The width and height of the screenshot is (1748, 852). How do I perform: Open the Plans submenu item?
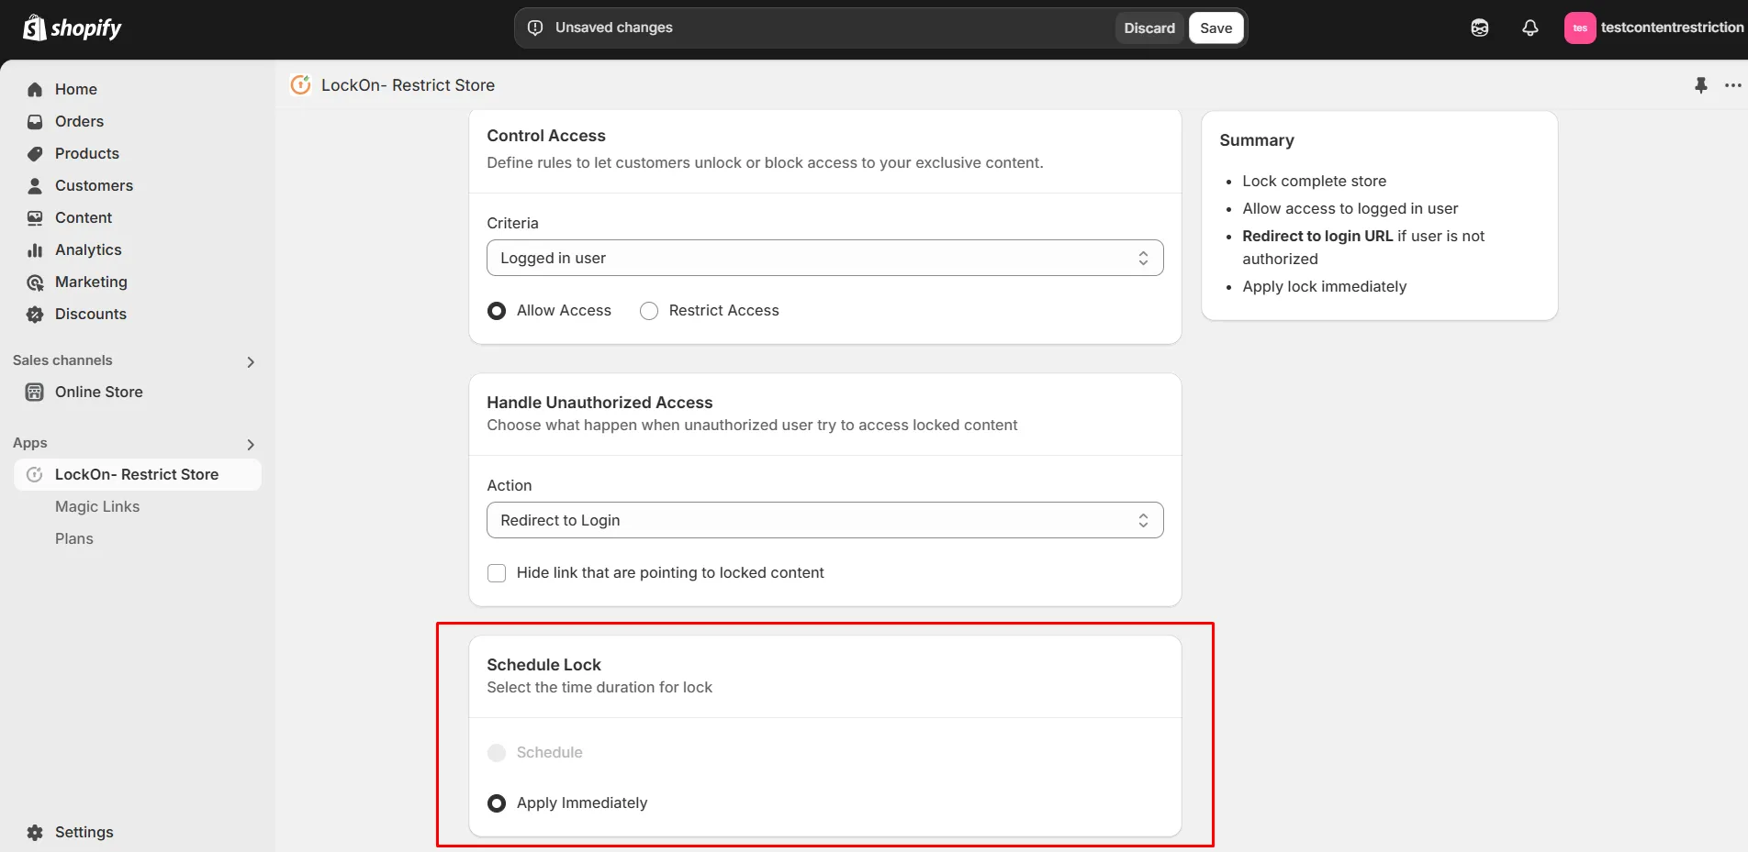74,538
